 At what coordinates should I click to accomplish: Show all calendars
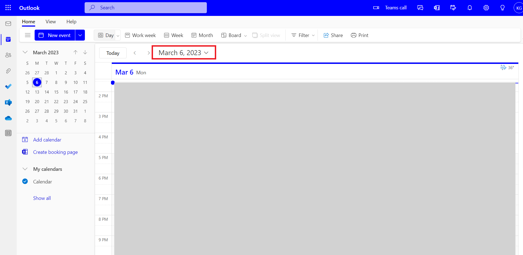point(42,198)
